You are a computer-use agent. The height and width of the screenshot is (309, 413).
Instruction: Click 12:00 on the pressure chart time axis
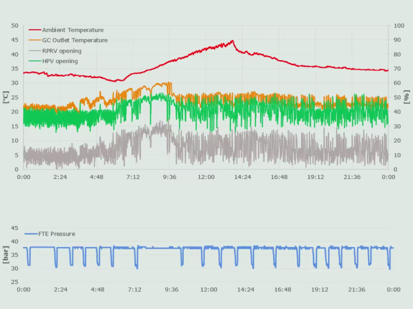click(209, 290)
